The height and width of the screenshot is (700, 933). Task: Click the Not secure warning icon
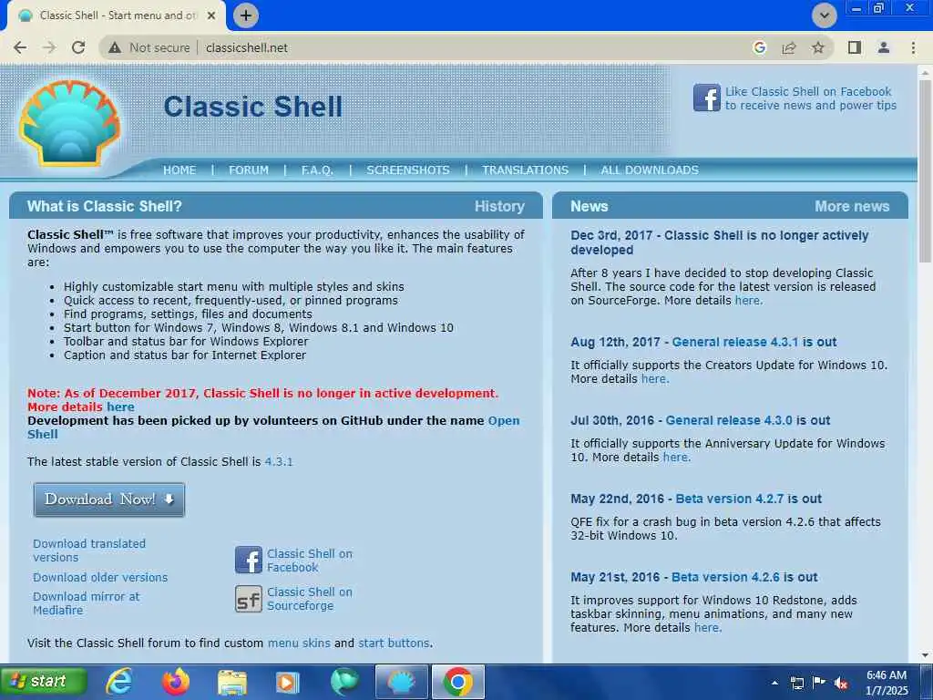point(115,47)
